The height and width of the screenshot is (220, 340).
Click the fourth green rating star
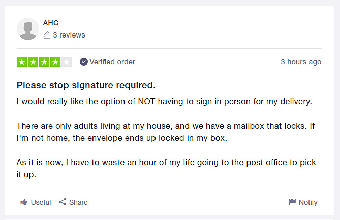click(55, 62)
